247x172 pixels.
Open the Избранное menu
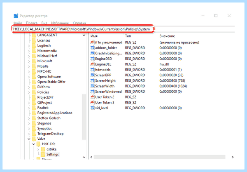(60, 23)
